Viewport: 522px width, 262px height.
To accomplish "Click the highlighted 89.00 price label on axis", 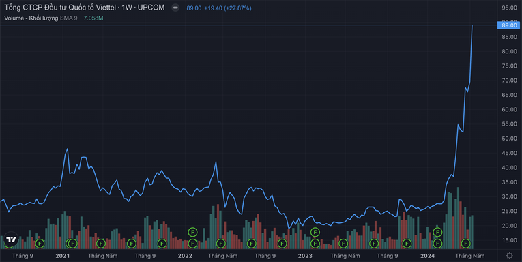I will point(508,25).
